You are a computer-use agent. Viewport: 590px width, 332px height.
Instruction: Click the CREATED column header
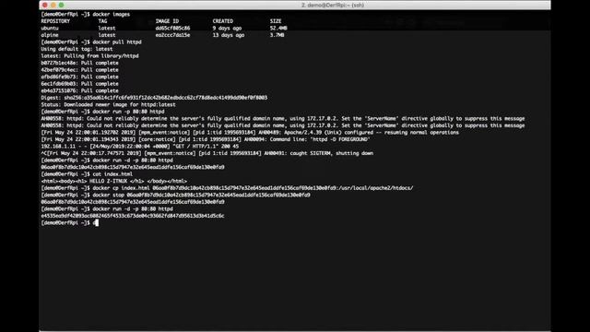click(223, 21)
